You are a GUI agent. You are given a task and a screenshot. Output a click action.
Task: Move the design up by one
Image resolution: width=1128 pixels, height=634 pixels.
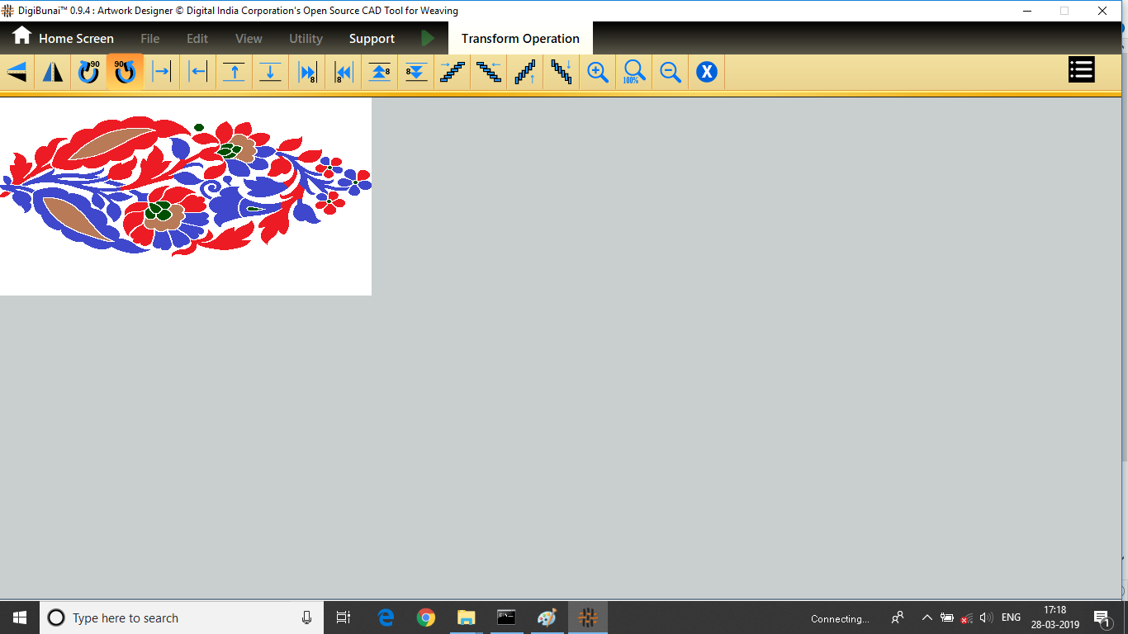click(235, 72)
